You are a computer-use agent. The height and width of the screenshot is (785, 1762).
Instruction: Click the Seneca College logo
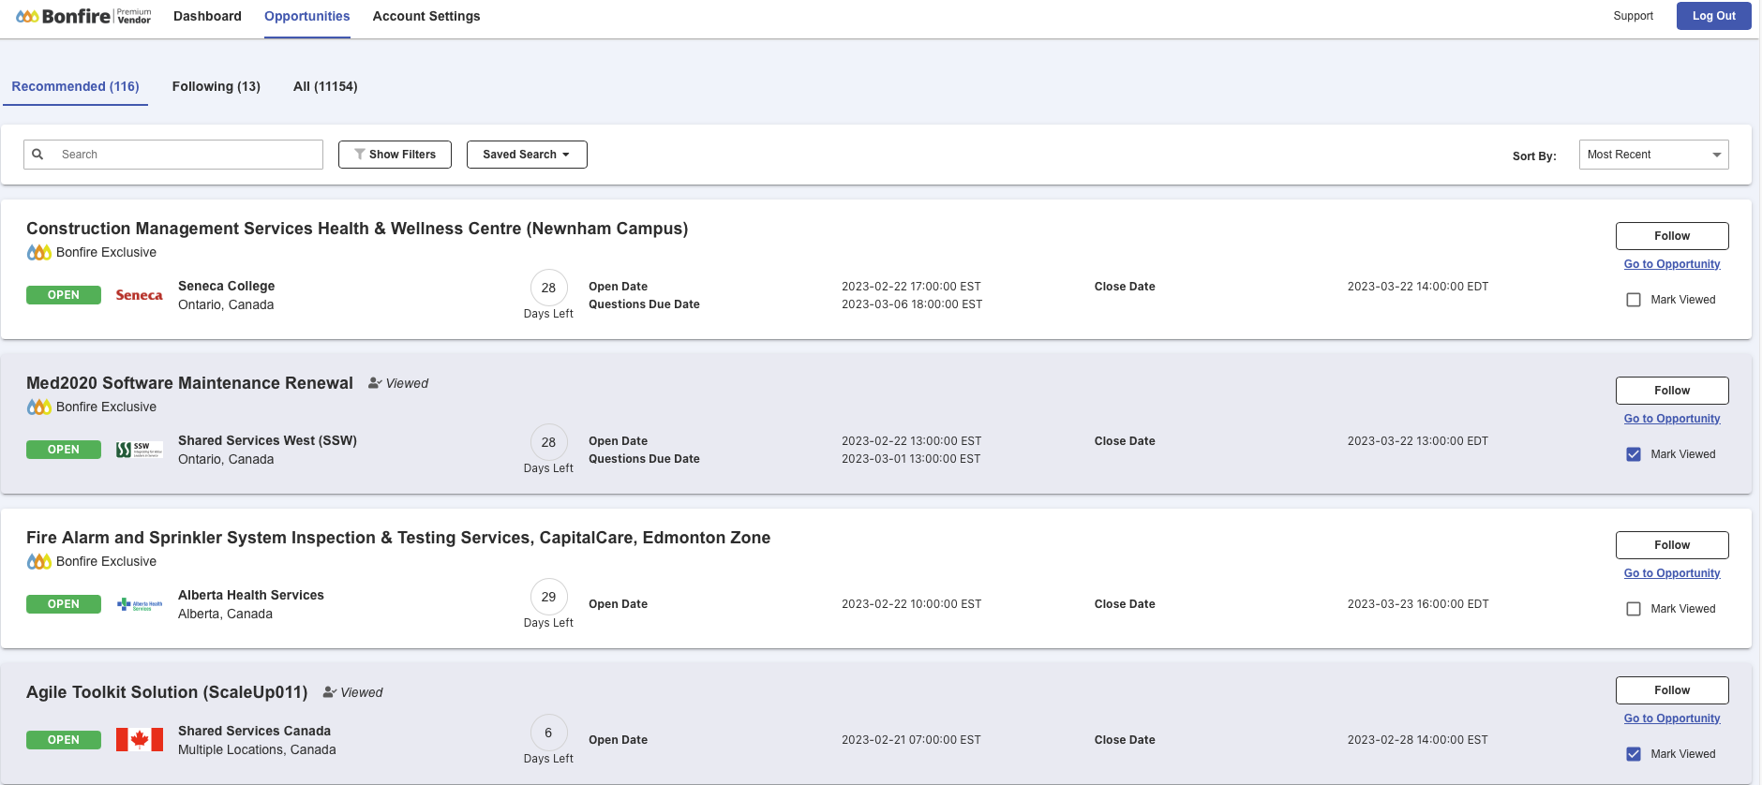click(x=139, y=295)
